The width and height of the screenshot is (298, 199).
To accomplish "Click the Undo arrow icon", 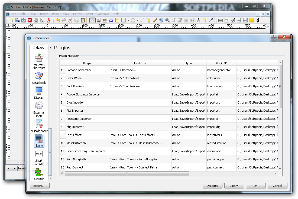I will tap(58, 20).
